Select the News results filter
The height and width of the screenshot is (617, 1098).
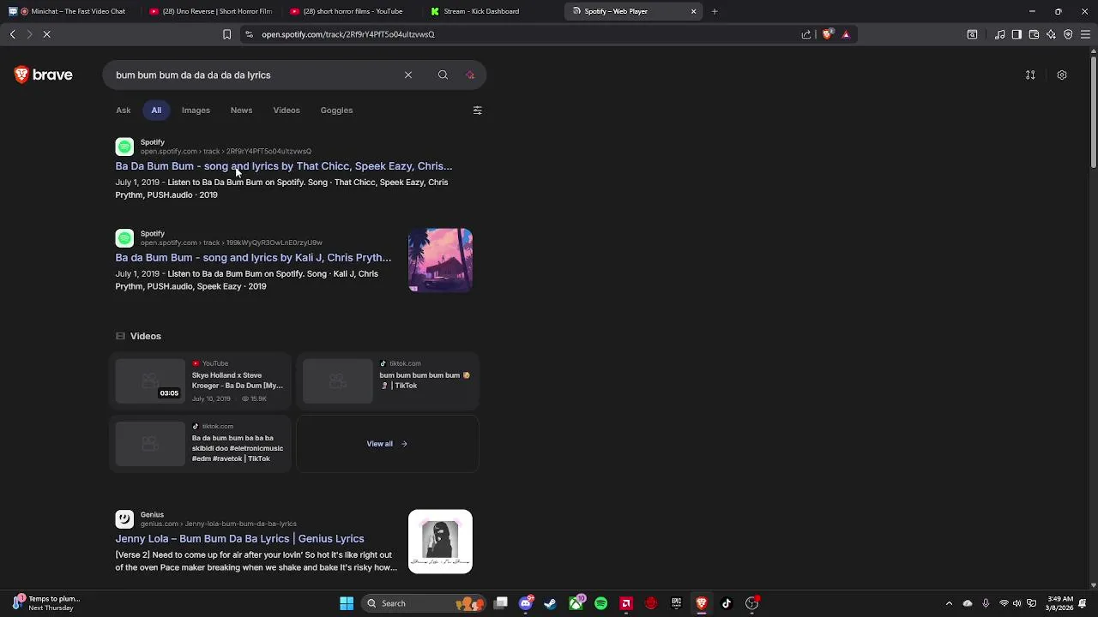(x=241, y=111)
